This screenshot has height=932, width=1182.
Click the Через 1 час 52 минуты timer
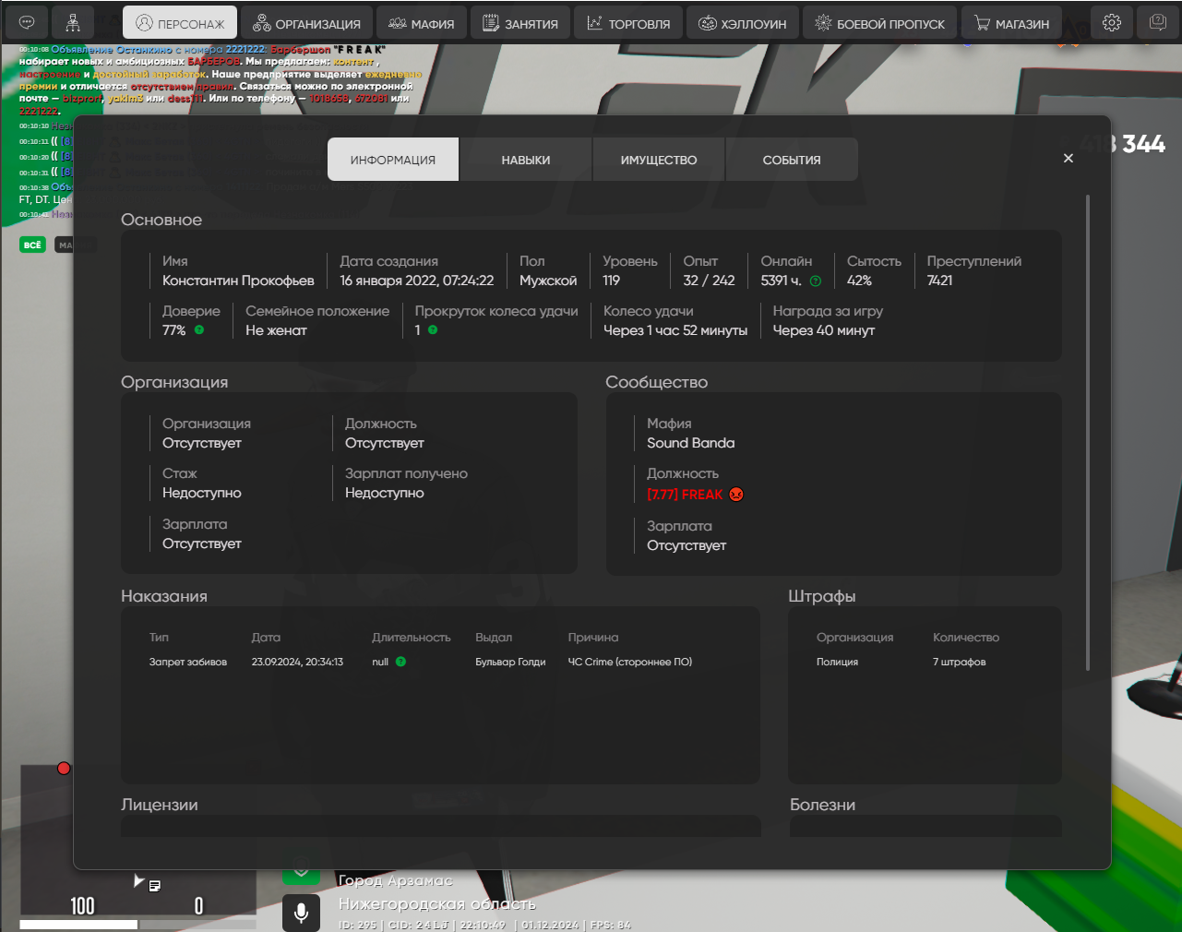[x=675, y=330]
